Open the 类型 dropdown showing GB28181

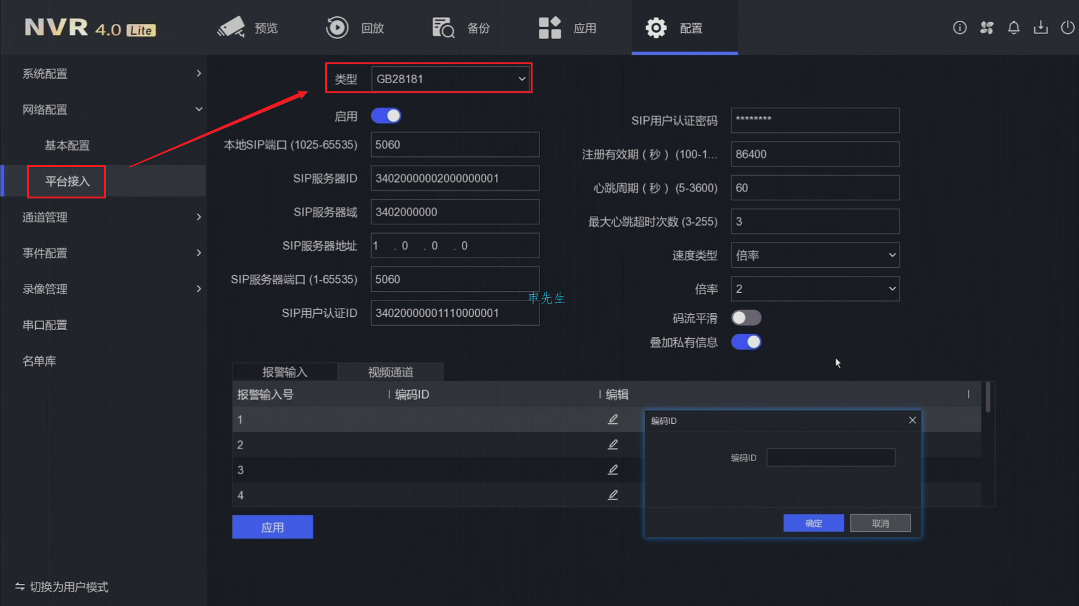(450, 78)
